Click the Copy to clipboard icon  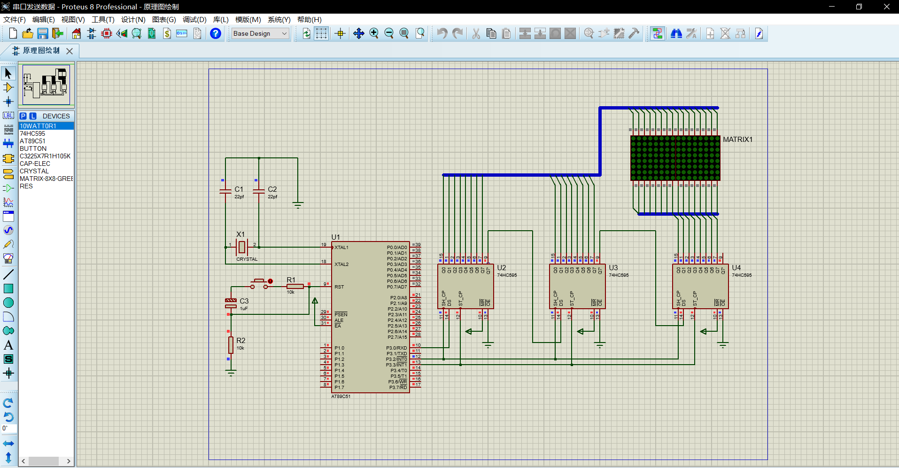pos(491,33)
